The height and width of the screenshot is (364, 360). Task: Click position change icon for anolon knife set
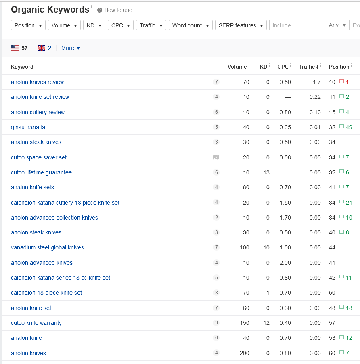pyautogui.click(x=341, y=307)
